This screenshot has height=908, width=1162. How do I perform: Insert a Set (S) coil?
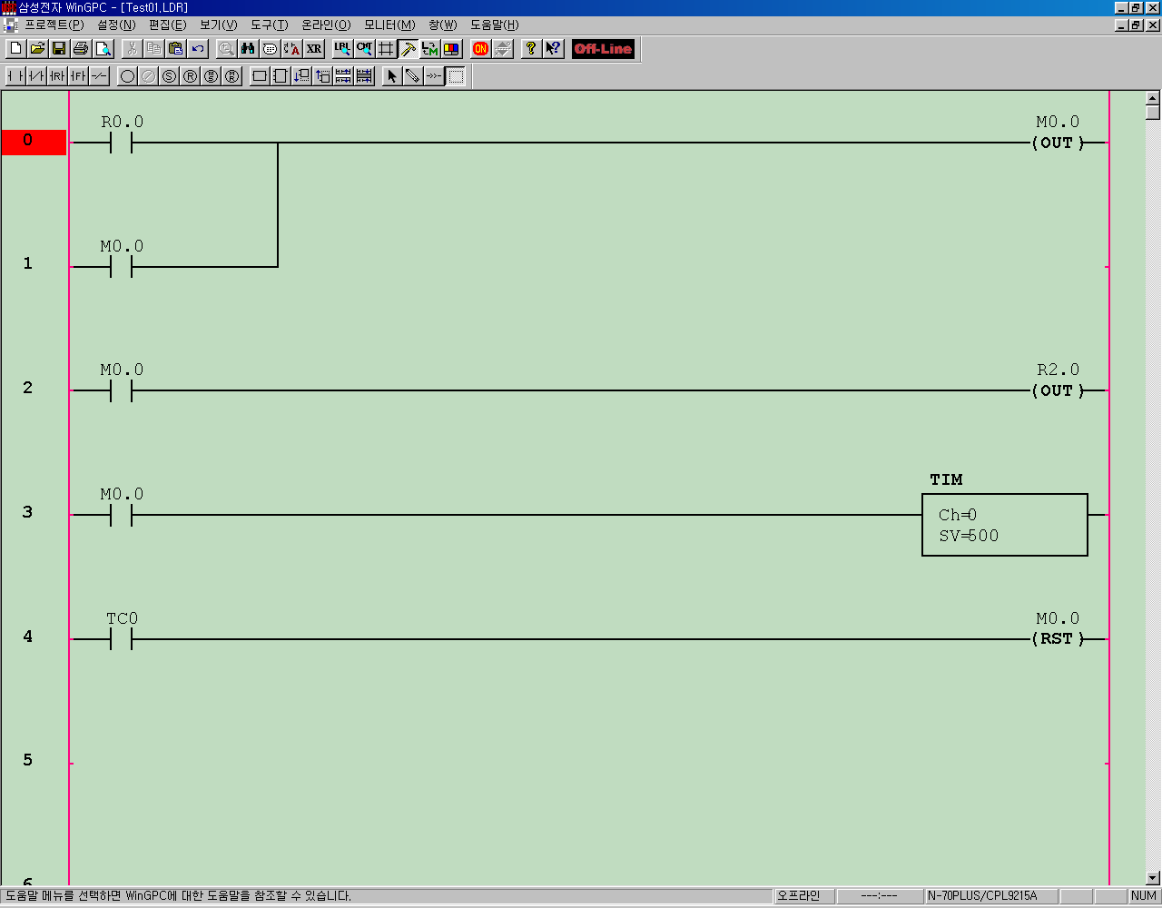click(x=169, y=76)
